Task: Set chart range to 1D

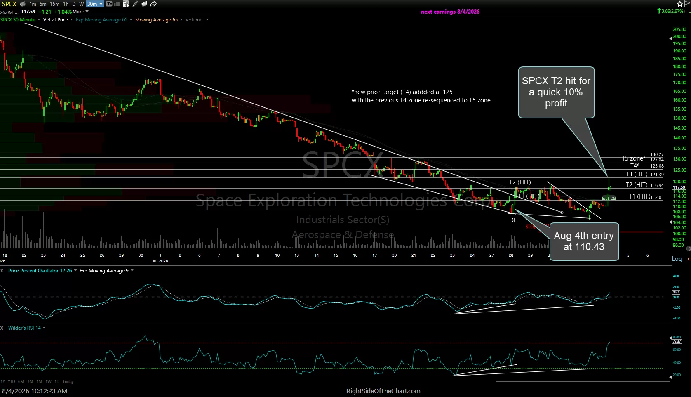Action: click(x=57, y=382)
